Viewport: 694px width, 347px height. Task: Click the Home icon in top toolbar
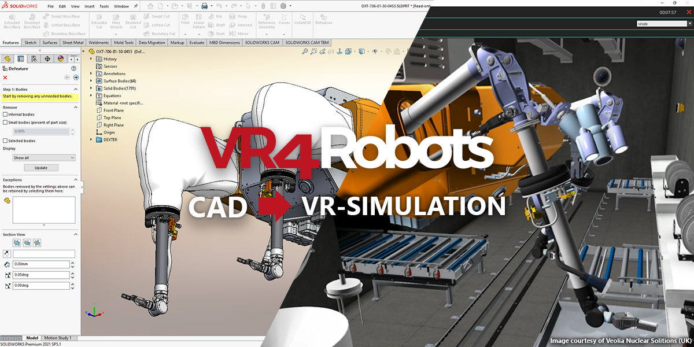(150, 6)
